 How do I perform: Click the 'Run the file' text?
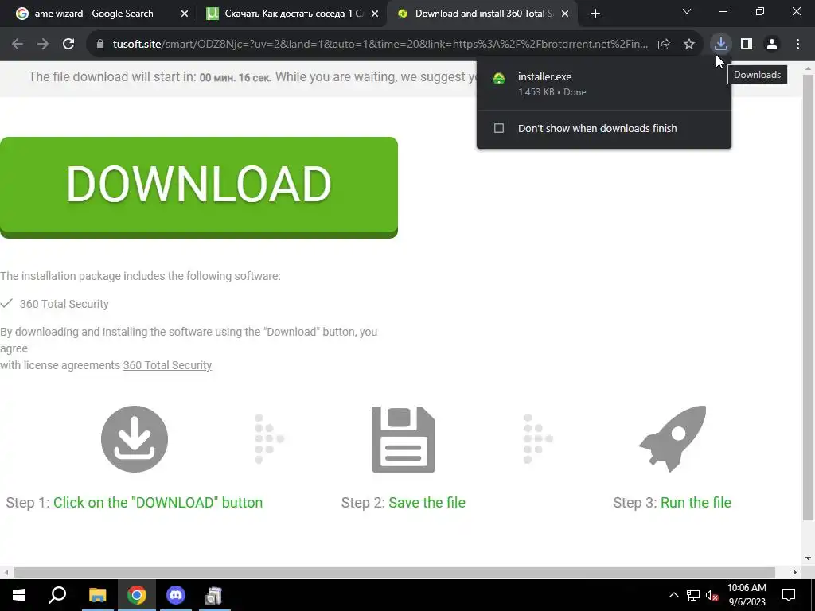[x=696, y=503]
